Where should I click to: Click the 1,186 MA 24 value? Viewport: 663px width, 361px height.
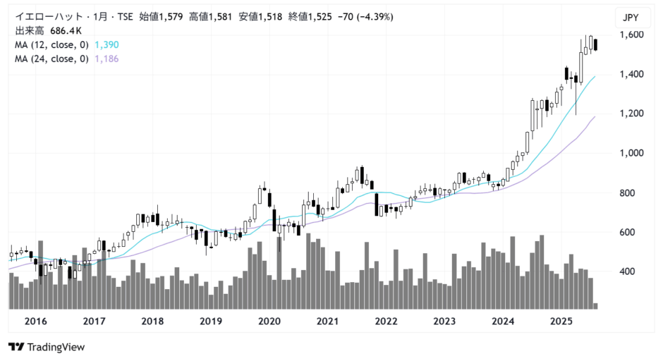pyautogui.click(x=107, y=59)
